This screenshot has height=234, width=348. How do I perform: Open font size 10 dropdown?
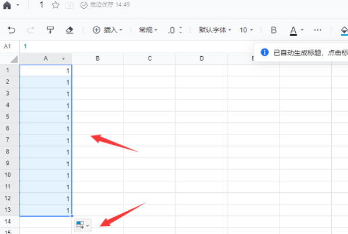[x=246, y=30]
